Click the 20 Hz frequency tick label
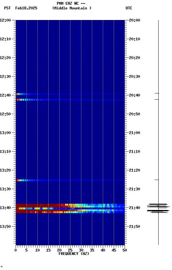 click(x=59, y=250)
